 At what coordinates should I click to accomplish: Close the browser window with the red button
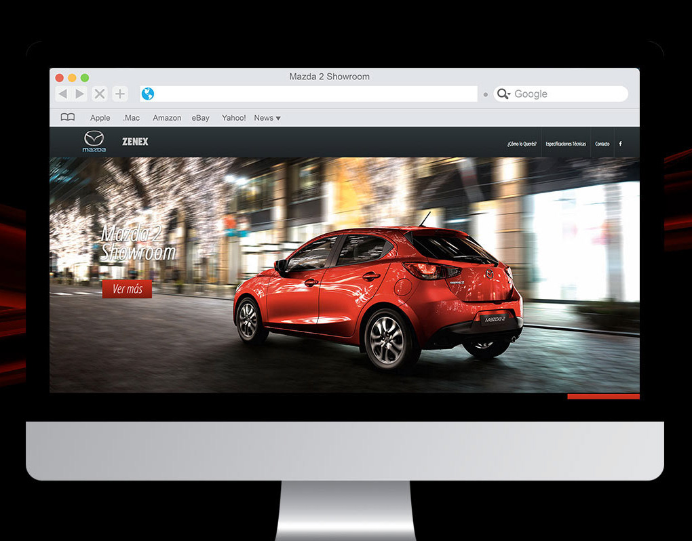(59, 78)
